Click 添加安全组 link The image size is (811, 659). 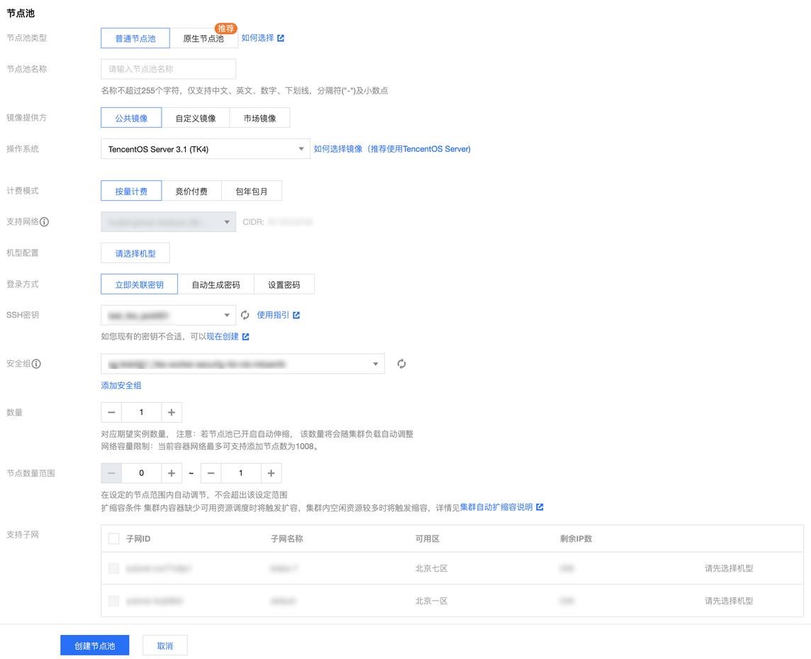point(121,385)
